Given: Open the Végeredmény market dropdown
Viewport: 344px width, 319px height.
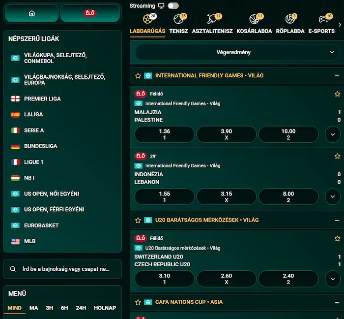Looking at the screenshot, I should click(237, 52).
